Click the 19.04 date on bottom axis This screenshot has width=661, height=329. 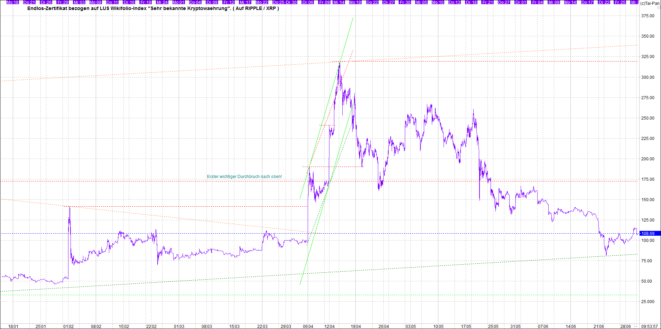coord(356,326)
